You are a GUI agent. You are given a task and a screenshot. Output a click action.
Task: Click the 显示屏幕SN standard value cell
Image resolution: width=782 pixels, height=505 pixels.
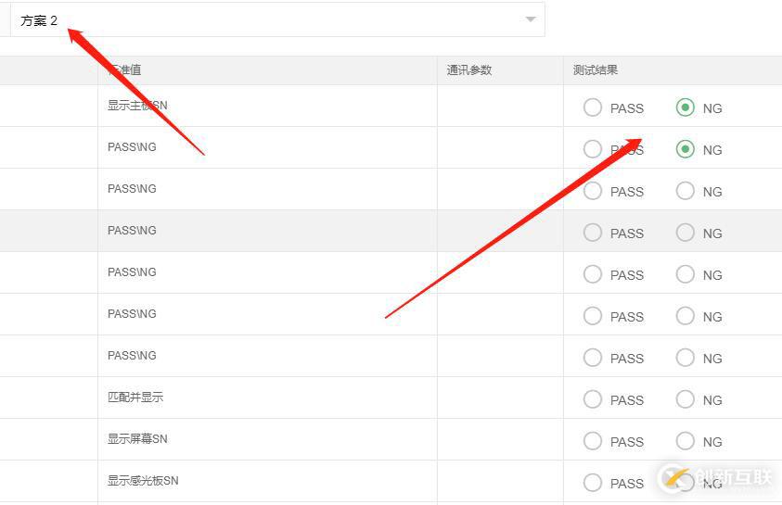(x=137, y=439)
